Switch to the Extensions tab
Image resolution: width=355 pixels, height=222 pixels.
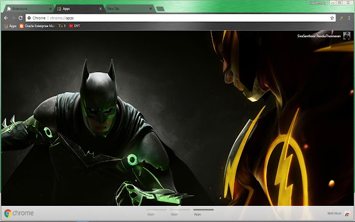click(28, 9)
